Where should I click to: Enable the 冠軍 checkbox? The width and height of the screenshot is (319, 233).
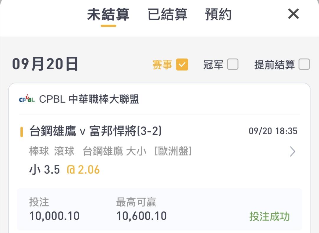(x=233, y=64)
